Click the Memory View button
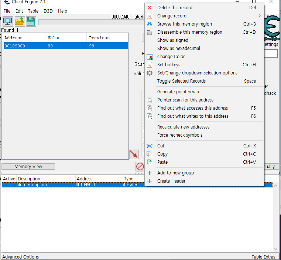This screenshot has height=260, width=281. (28, 167)
